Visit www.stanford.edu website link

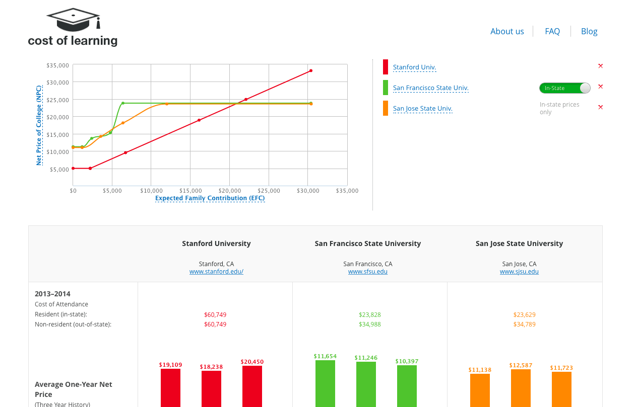click(216, 272)
